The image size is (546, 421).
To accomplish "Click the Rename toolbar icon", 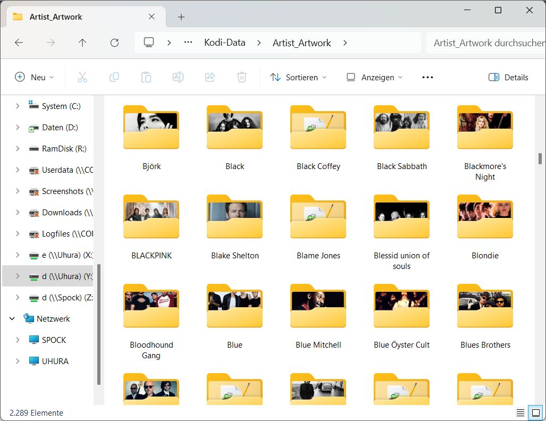I will (x=178, y=77).
